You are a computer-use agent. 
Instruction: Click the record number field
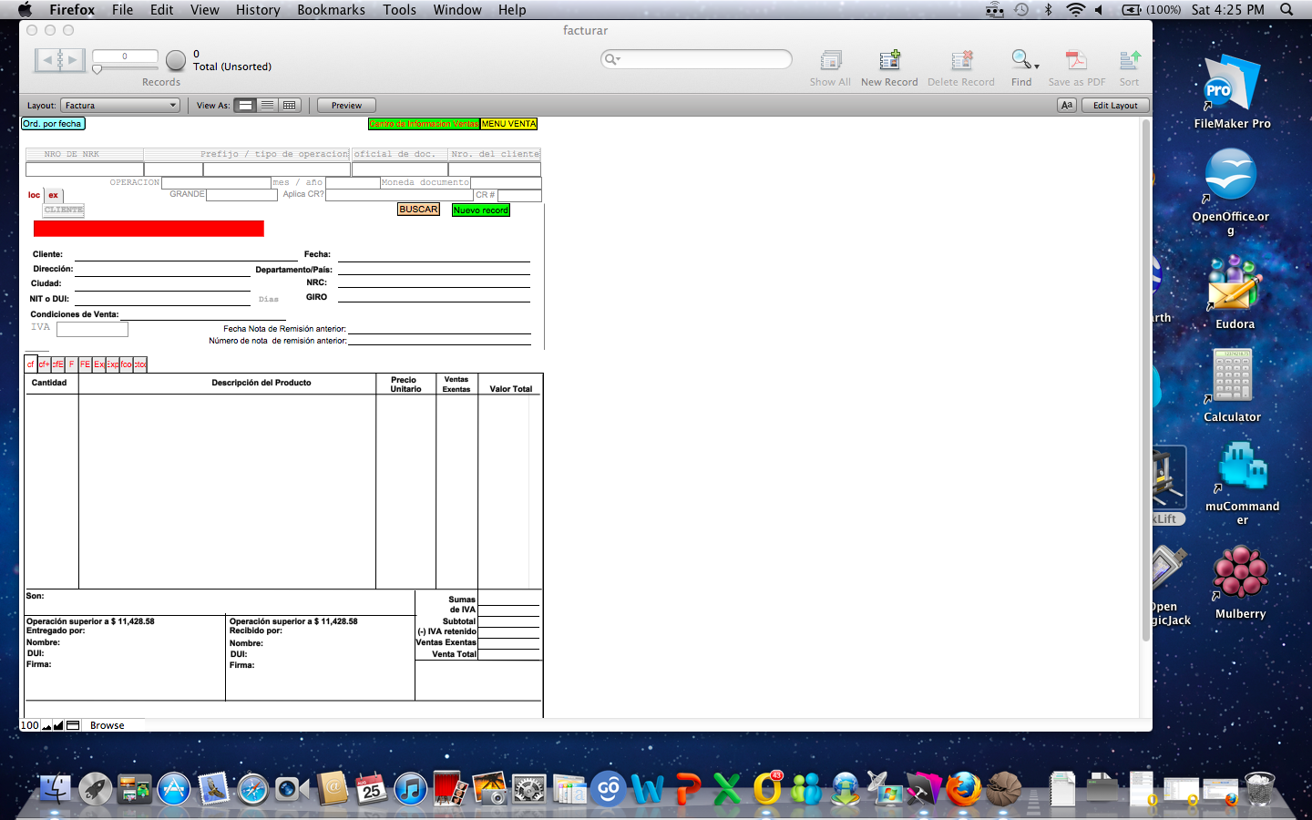pos(125,56)
